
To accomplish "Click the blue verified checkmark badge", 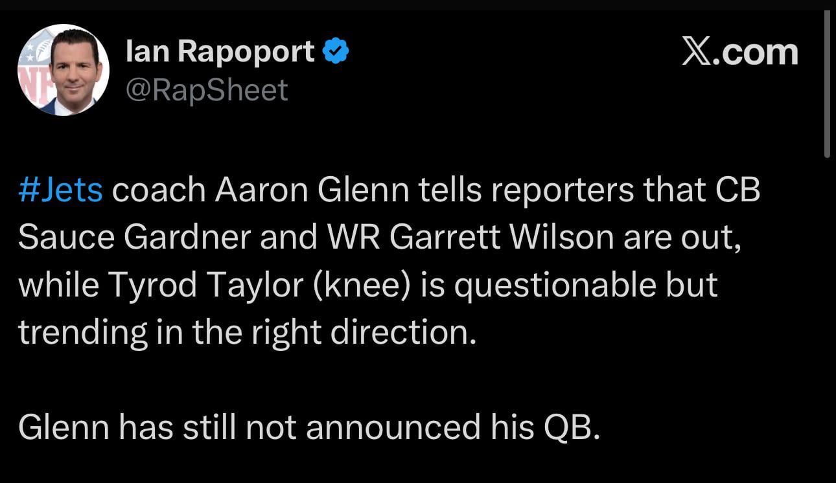I will pyautogui.click(x=334, y=51).
